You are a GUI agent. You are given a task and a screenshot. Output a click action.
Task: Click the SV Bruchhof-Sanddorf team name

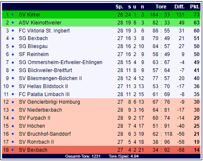[45, 134]
